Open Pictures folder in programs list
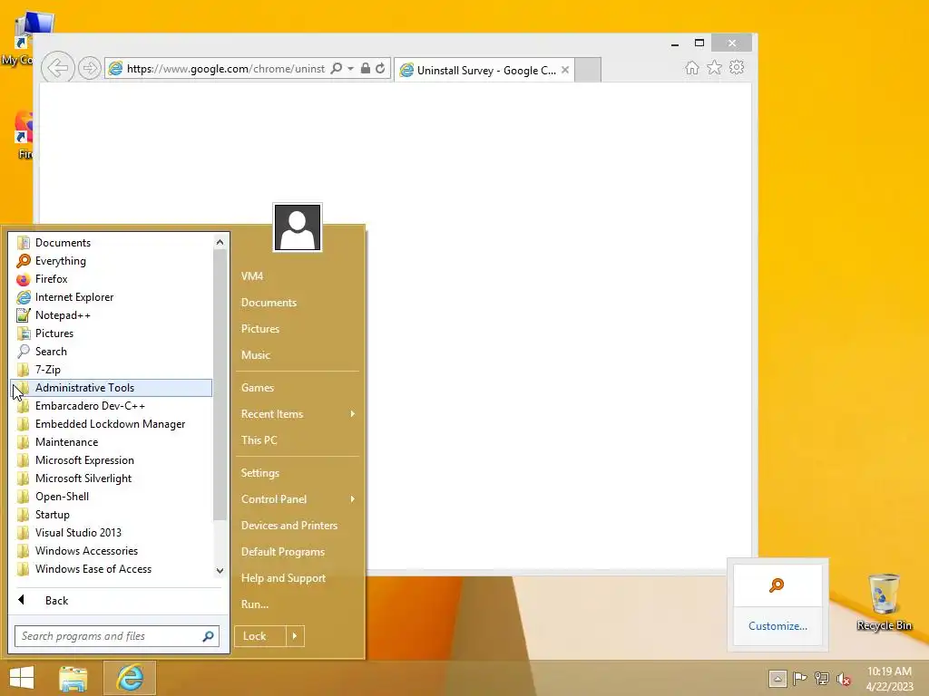The height and width of the screenshot is (696, 929). pyautogui.click(x=112, y=333)
